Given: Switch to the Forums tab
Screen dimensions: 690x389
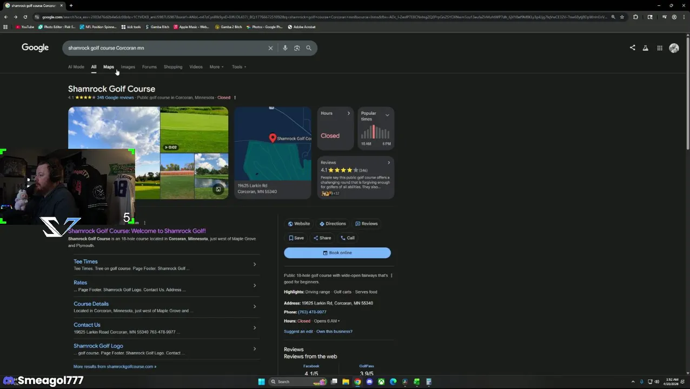Looking at the screenshot, I should 149,67.
